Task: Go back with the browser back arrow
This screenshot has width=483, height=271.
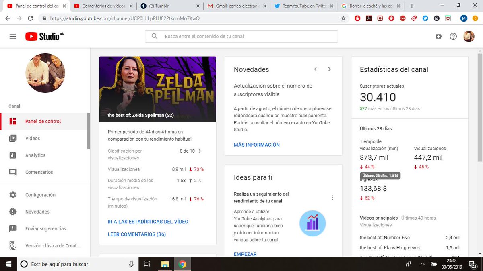Action: tap(8, 18)
